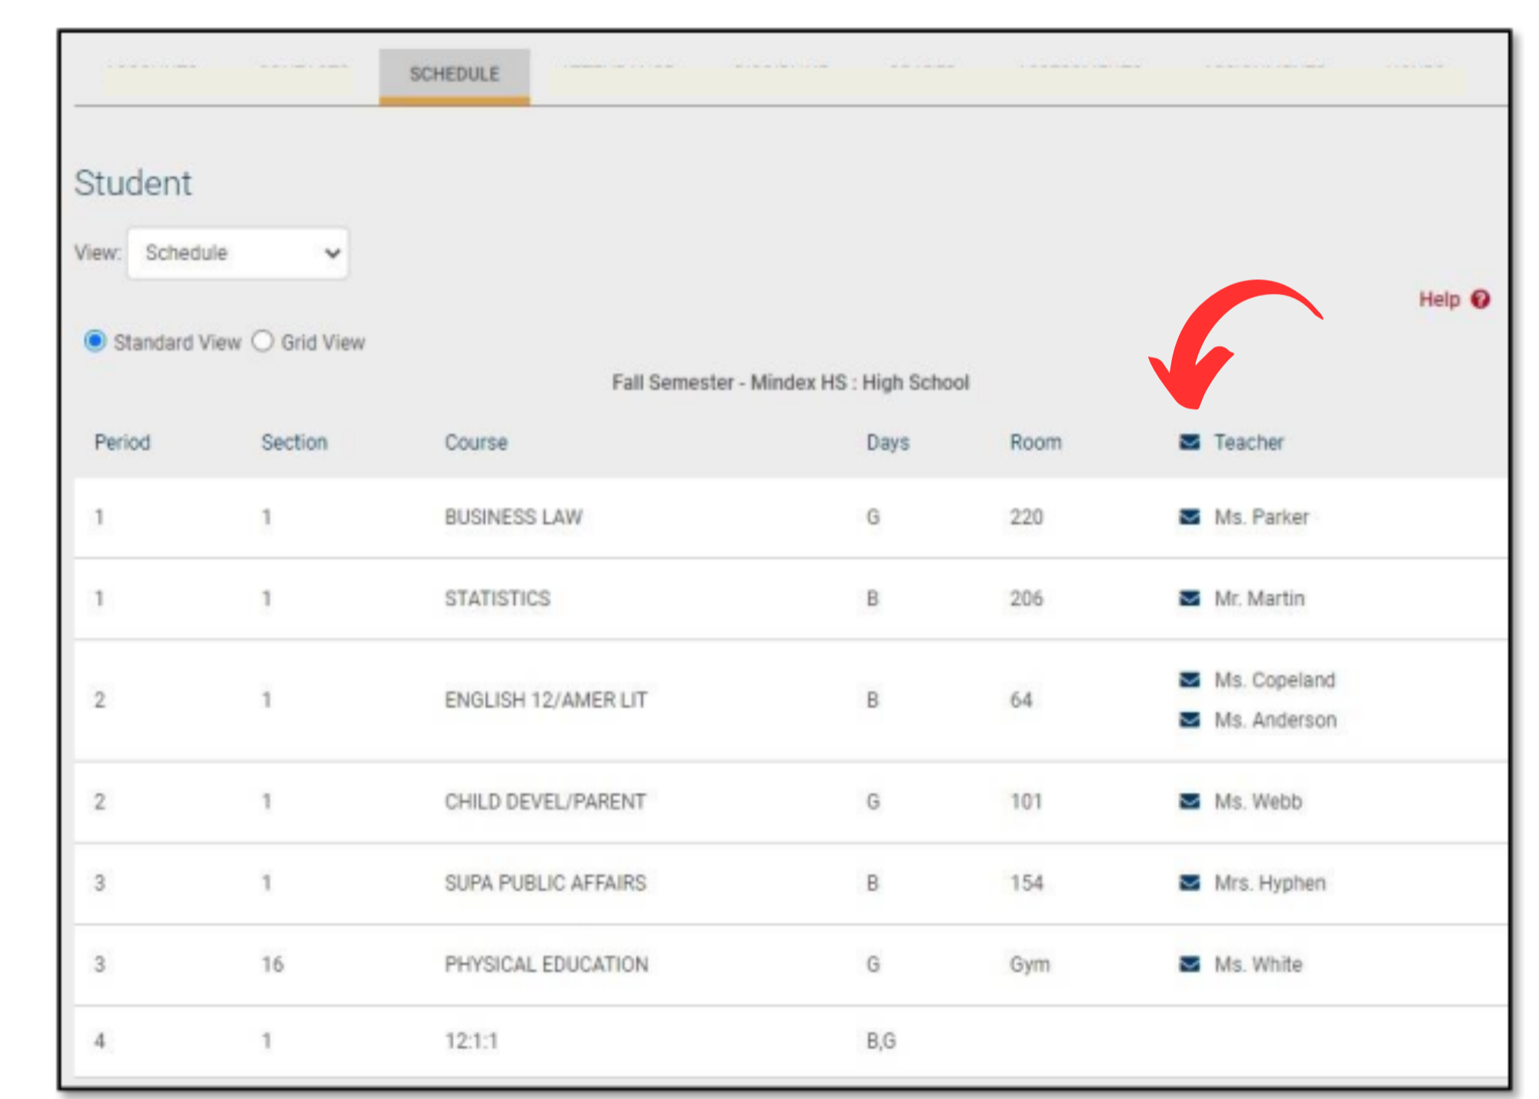
Task: Click room 64 cell
Action: click(1021, 700)
